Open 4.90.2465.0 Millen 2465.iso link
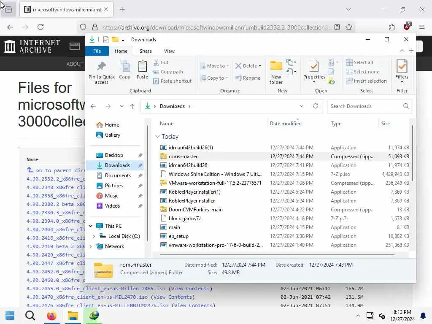 96,289
